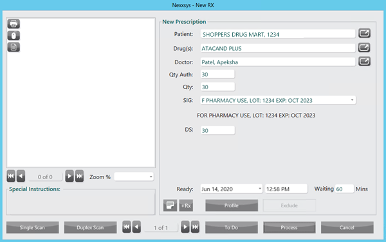
Task: Click the document page icon in scan panel
Action: [x=14, y=47]
